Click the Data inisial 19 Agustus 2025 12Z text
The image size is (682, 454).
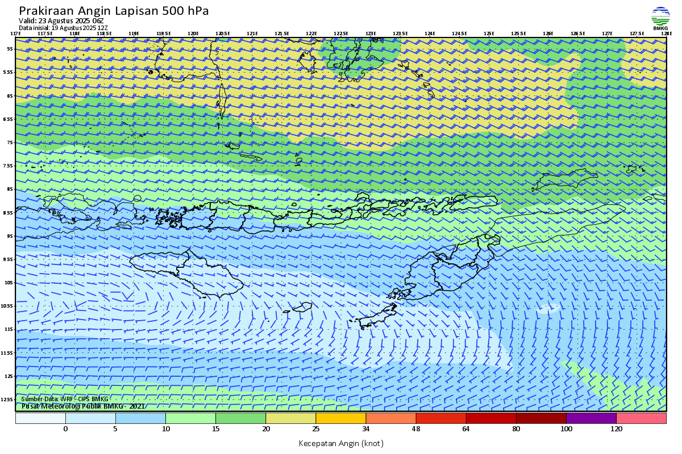[x=63, y=27]
